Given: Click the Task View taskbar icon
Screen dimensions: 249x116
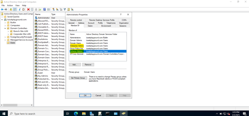Looking at the screenshot, I should coord(67,113).
